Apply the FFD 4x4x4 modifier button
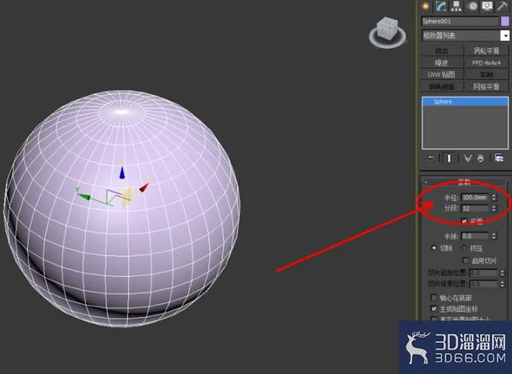Screen dimensions: 512x374 (x=486, y=62)
